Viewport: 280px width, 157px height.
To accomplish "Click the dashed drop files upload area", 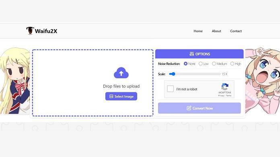I will tap(93, 83).
